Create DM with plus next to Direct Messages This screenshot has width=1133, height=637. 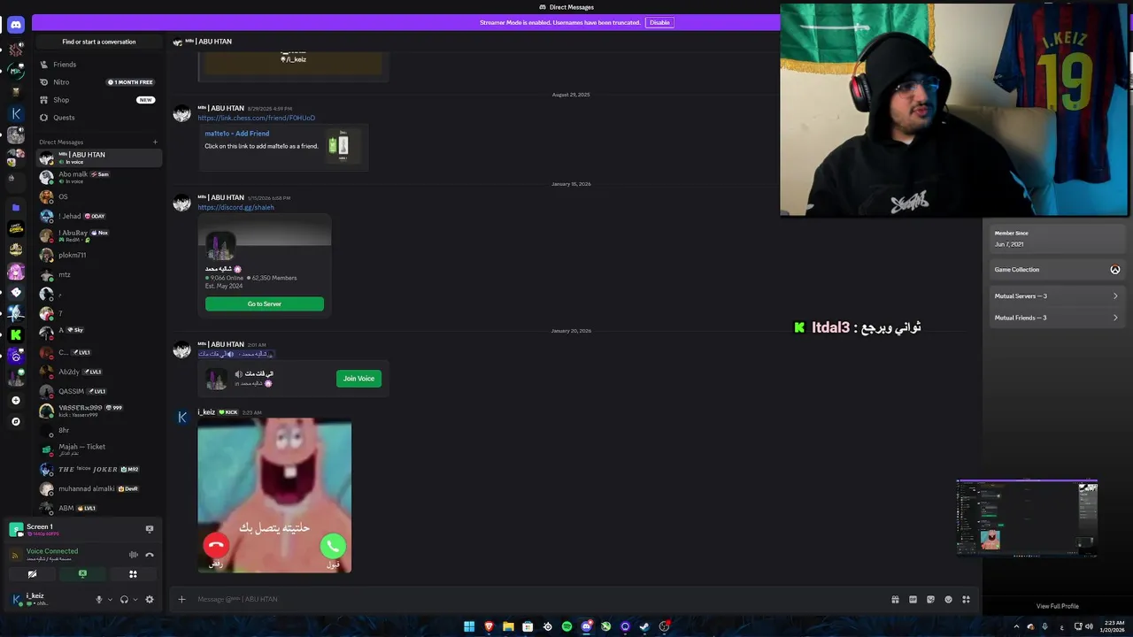155,142
